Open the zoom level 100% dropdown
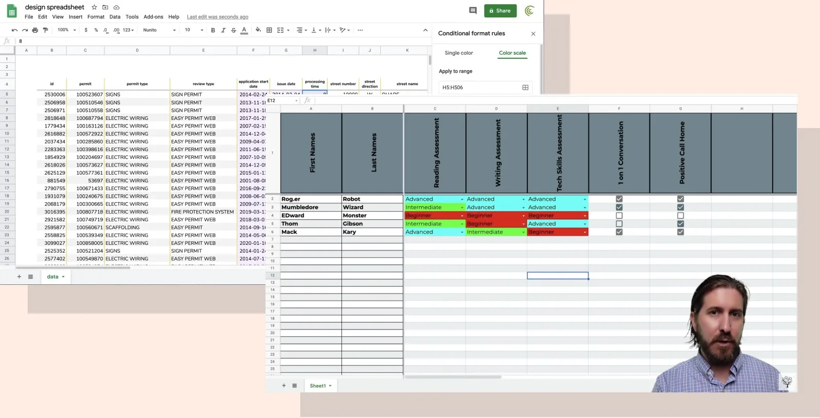Viewport: 820px width, 418px height. pos(67,30)
